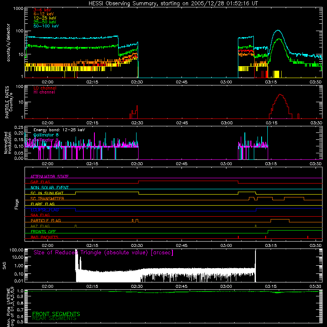This screenshot has width=327, height=327.
Task: Select the 12-25 keV legend label
Action: coord(45,18)
